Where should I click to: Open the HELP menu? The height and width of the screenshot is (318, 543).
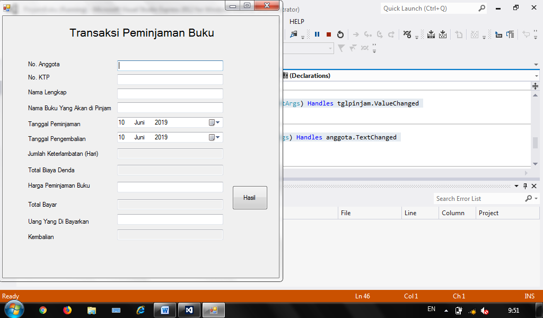pyautogui.click(x=297, y=22)
